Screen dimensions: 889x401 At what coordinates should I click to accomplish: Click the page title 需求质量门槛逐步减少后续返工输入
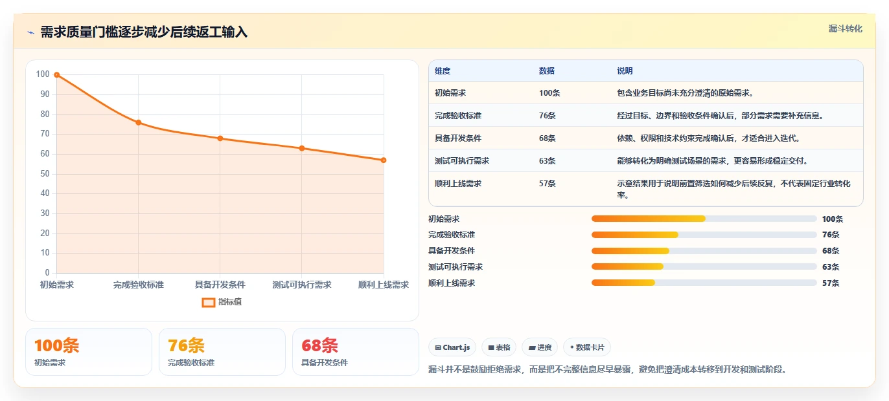point(144,32)
